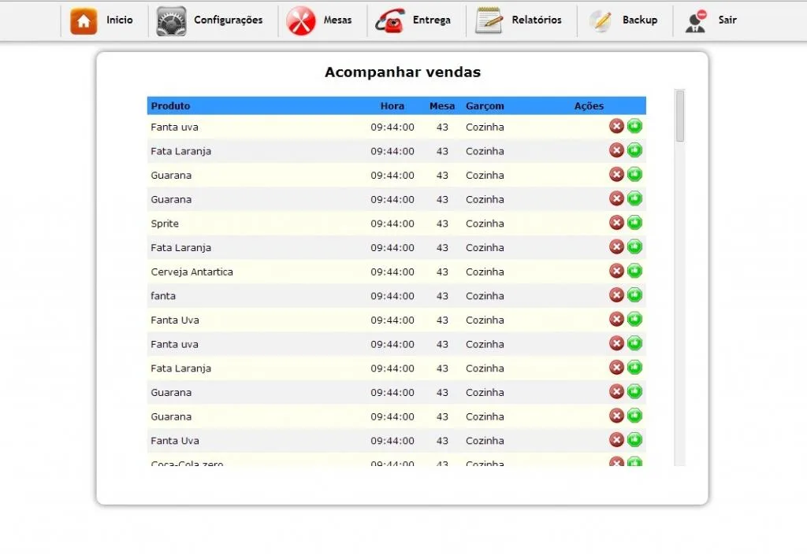Click the Configurações menu text
Image resolution: width=807 pixels, height=555 pixels.
pyautogui.click(x=228, y=20)
